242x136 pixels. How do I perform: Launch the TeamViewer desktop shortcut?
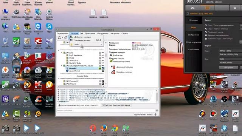38,28
